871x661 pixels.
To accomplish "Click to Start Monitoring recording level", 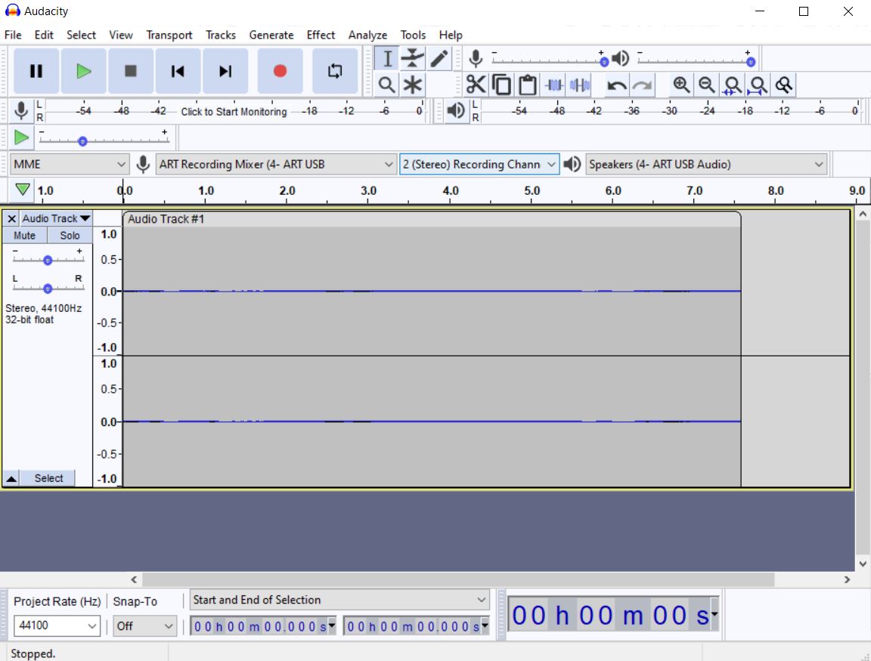I will tap(234, 112).
